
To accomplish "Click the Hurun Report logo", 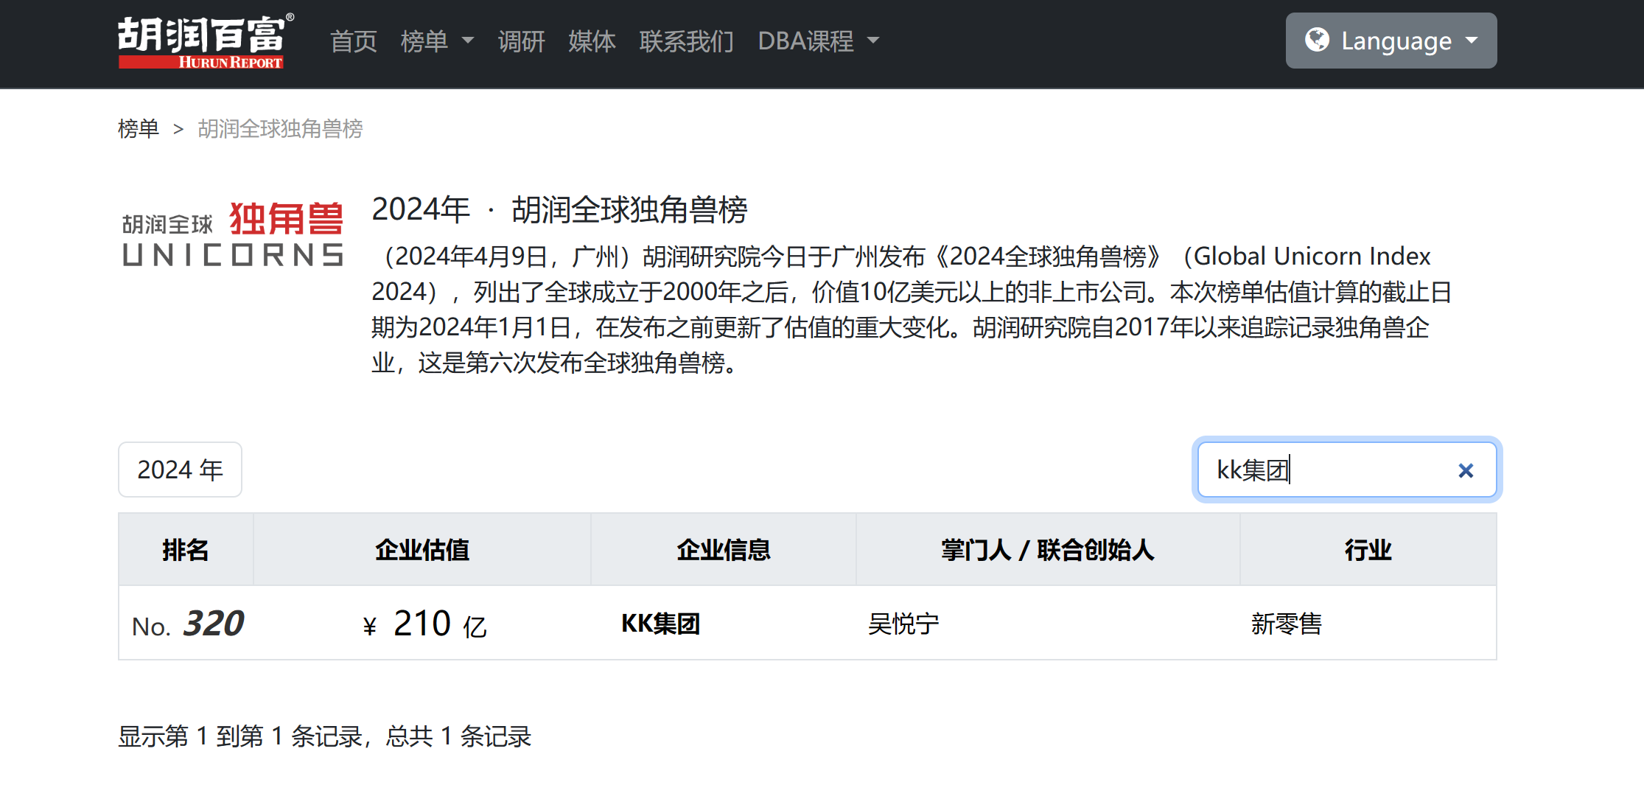I will (205, 42).
